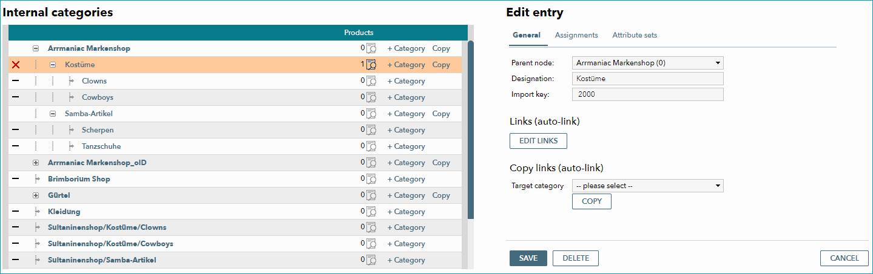Open products icon in Clowns row

371,81
